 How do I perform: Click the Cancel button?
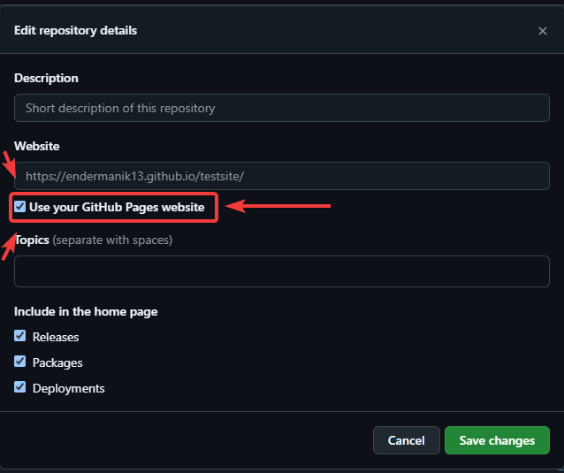[x=406, y=440]
